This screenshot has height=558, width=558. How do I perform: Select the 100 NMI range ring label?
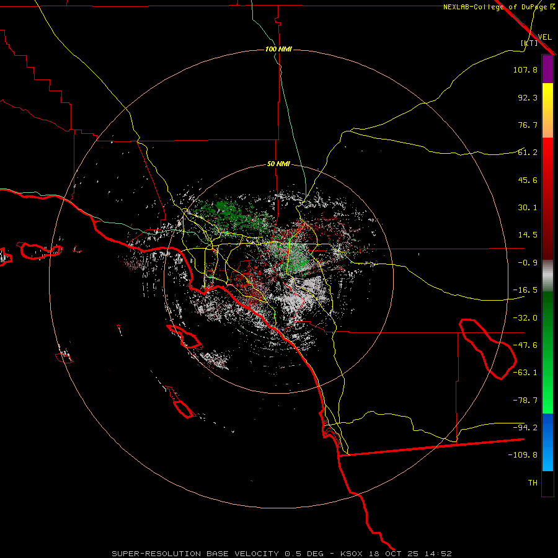[278, 49]
